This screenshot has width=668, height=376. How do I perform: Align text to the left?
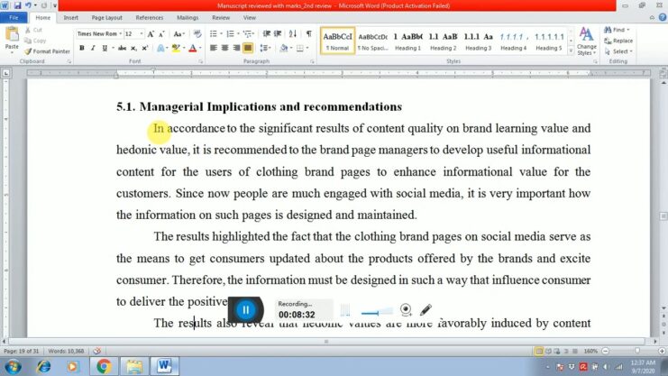coord(214,48)
